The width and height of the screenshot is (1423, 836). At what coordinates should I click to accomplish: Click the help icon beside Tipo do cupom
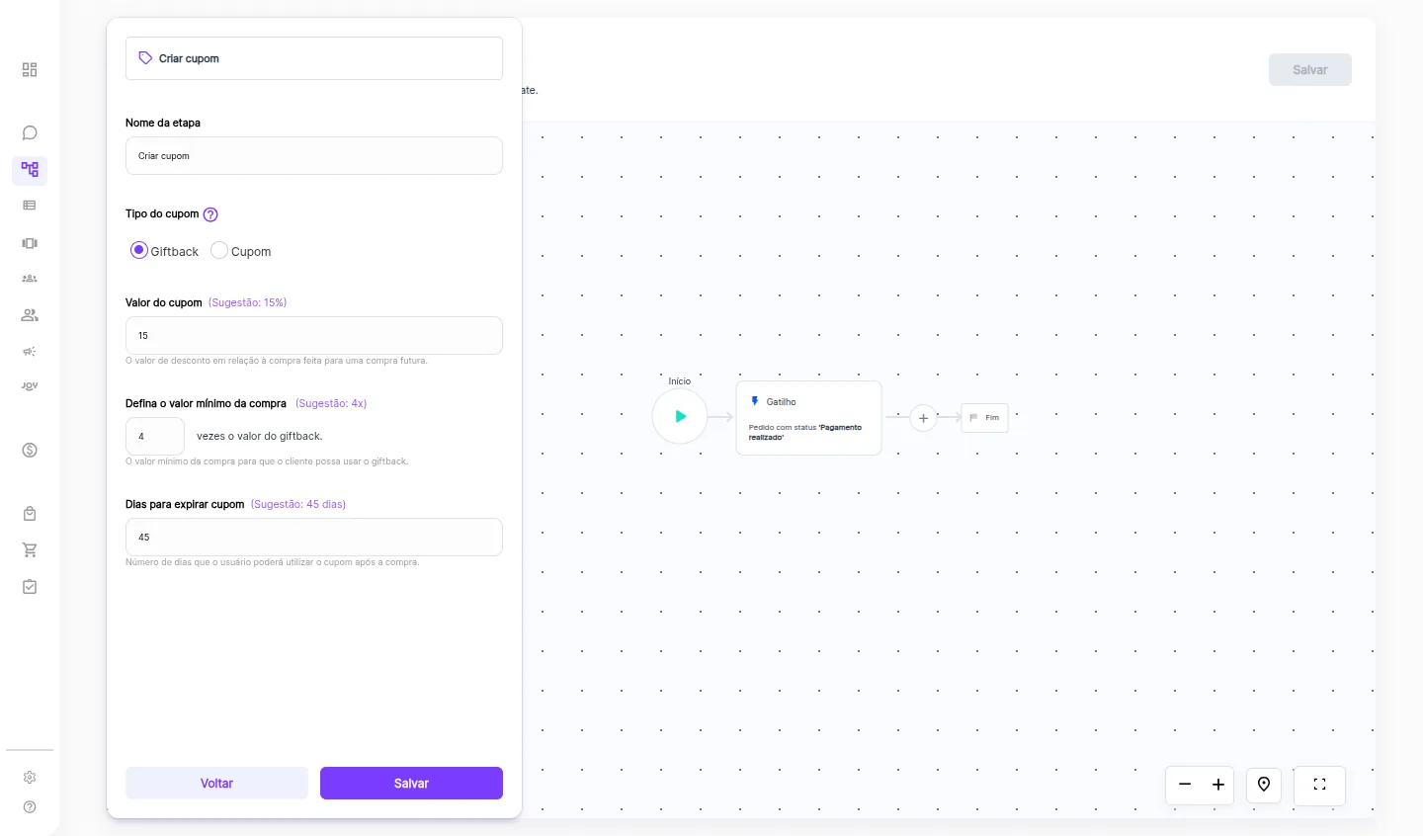pyautogui.click(x=210, y=214)
